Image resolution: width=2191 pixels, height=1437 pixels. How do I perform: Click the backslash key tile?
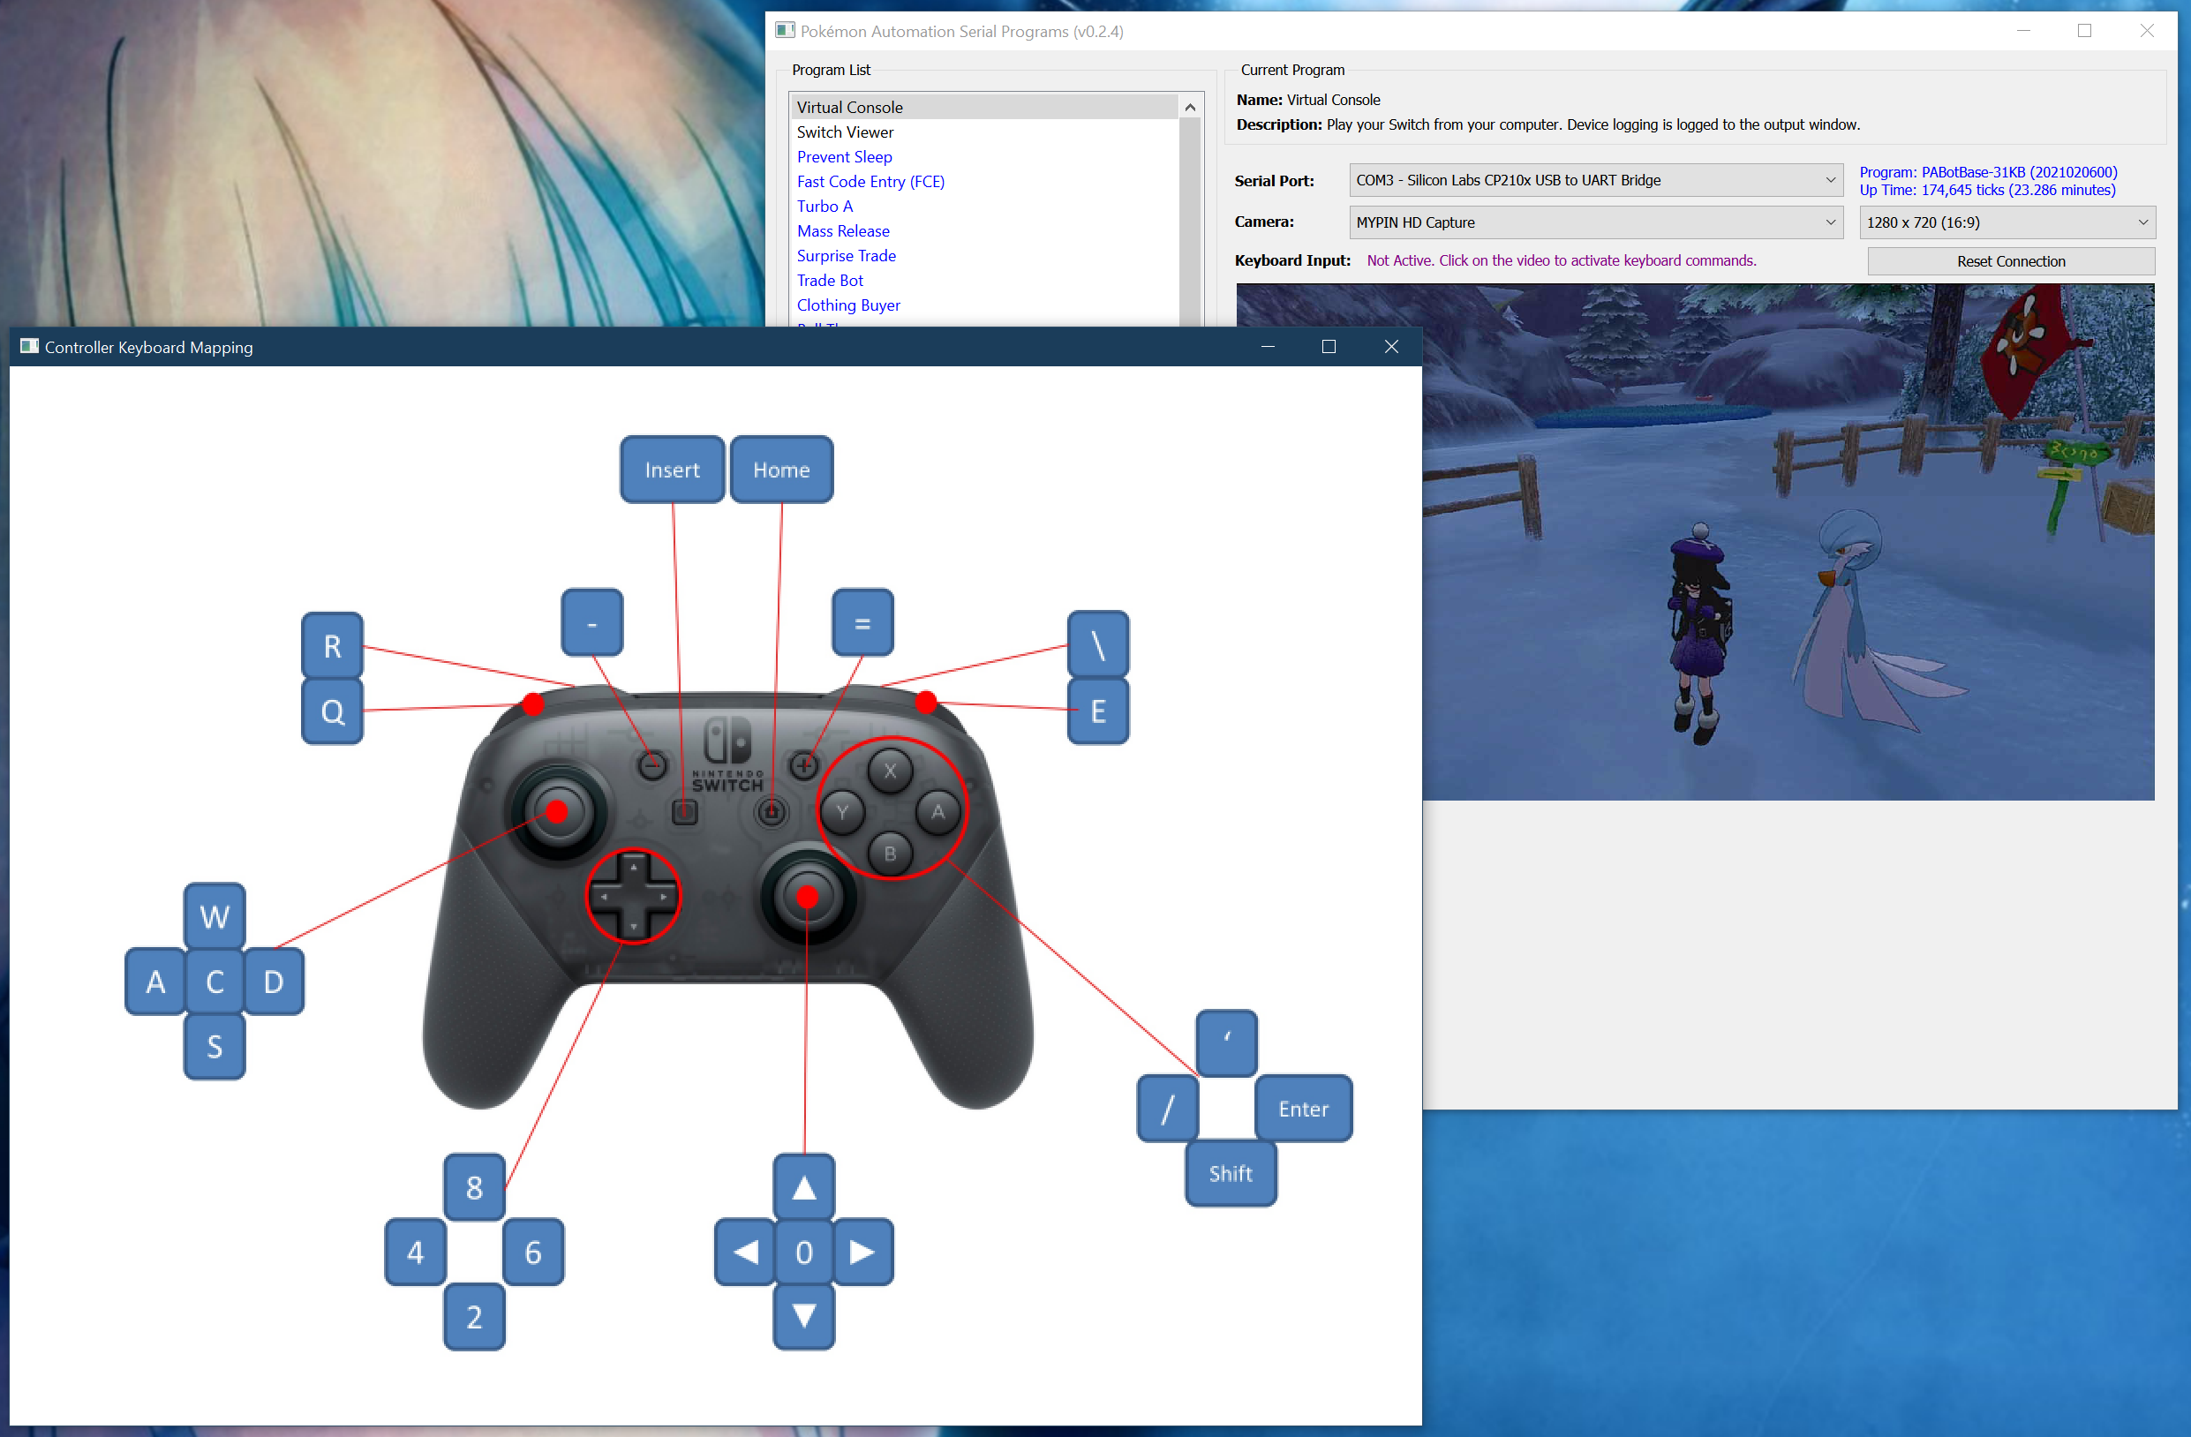[1097, 644]
